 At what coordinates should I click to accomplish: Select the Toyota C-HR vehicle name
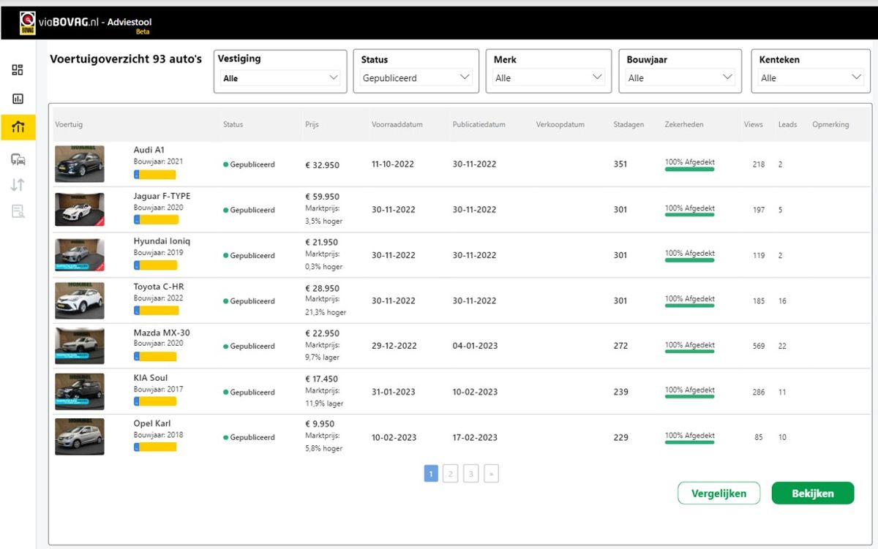(158, 287)
